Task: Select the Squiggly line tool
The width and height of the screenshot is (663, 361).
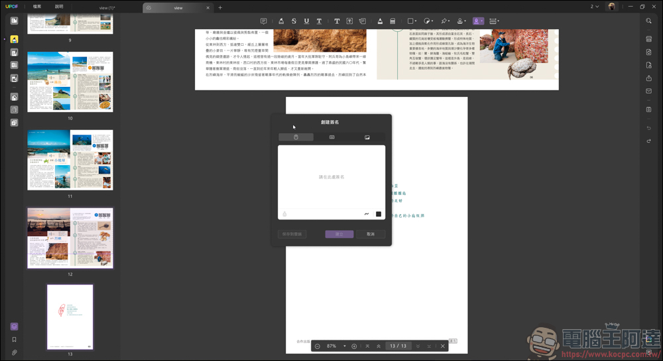Action: click(x=320, y=21)
